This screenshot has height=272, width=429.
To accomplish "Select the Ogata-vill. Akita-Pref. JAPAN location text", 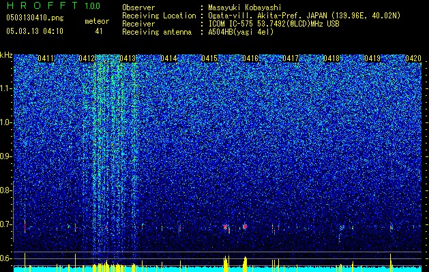I will click(x=304, y=16).
